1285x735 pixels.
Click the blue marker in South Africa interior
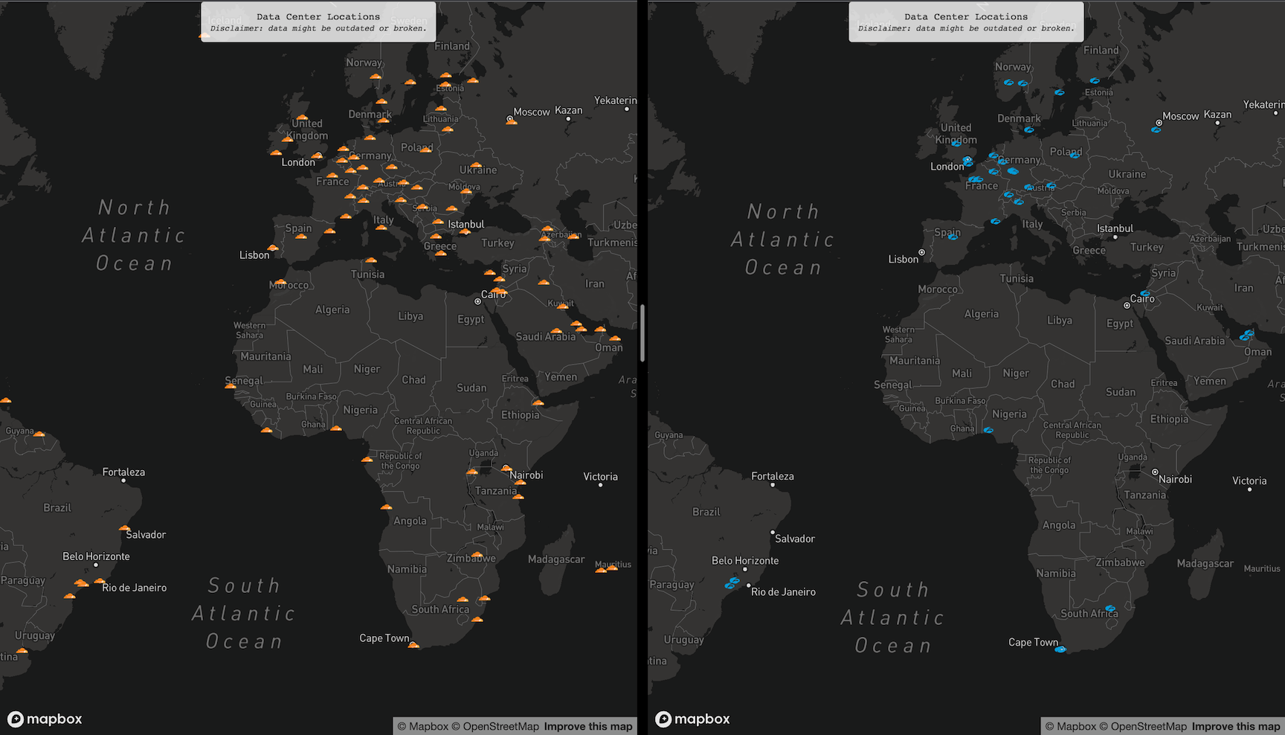(1110, 608)
